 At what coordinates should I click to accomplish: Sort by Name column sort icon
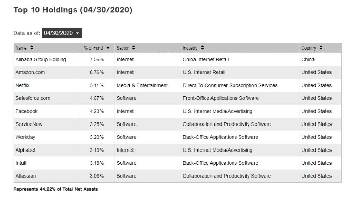point(32,48)
